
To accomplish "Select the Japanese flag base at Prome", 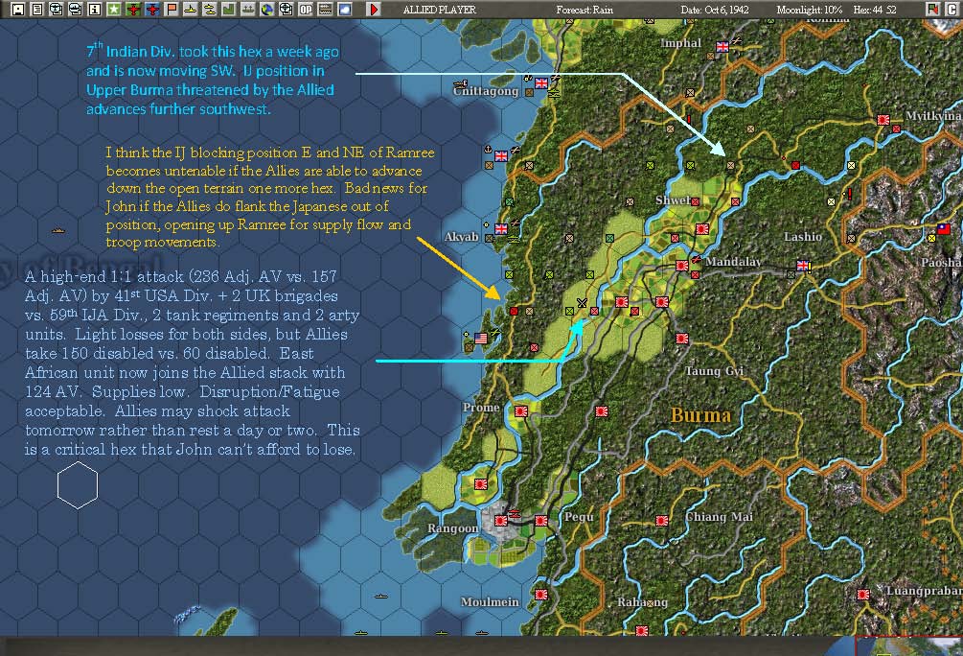I will pos(521,411).
